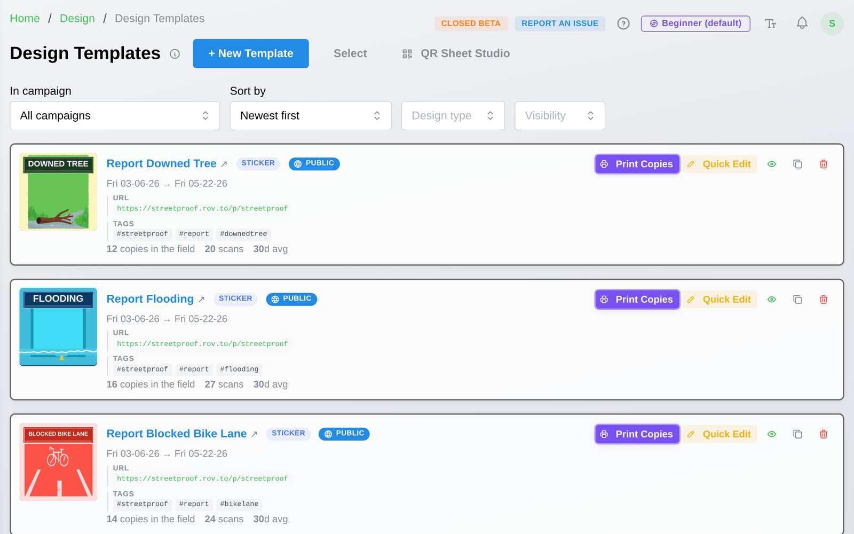
Task: Quick Edit the Report Downed Tree template
Action: 719,164
